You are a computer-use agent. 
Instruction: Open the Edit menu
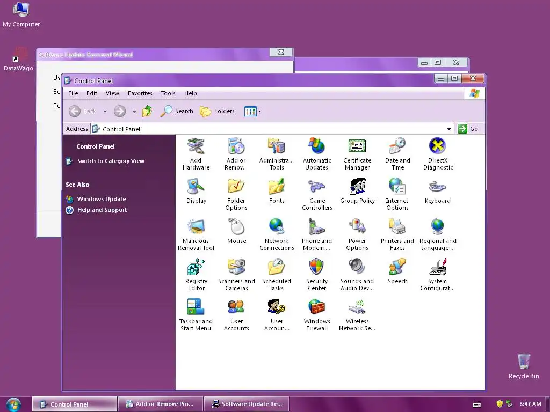pos(91,93)
